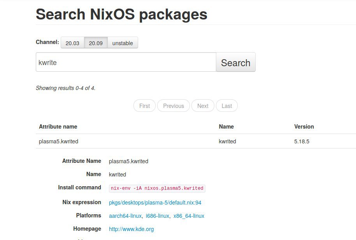
Task: Collapse the plasma5.kwrited result row
Action: (196, 141)
